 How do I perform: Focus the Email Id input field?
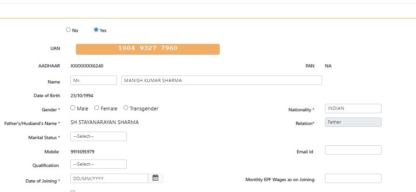[353, 150]
